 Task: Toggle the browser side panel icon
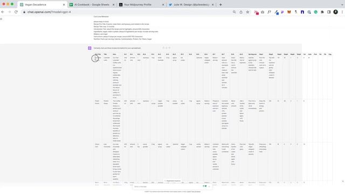[329, 12]
